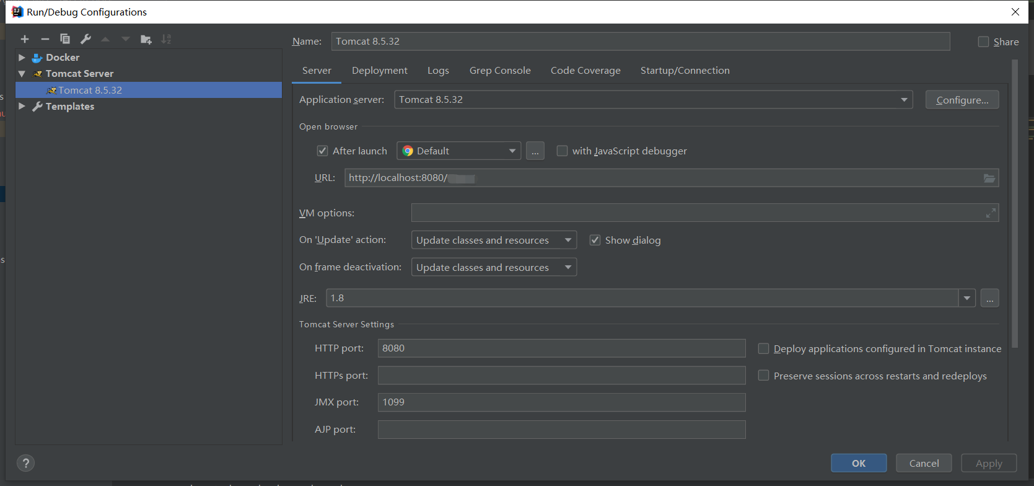Sort configurations alphabetically
Image resolution: width=1034 pixels, height=486 pixels.
click(x=166, y=39)
